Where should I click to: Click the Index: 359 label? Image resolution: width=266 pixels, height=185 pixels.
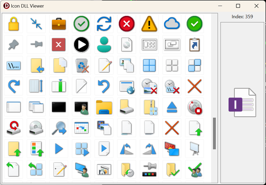[242, 16]
